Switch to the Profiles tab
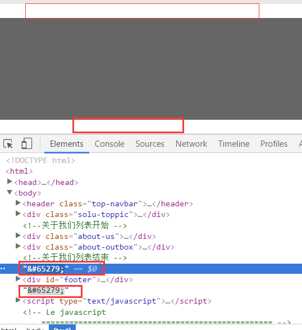This screenshot has height=330, width=302. click(x=274, y=144)
